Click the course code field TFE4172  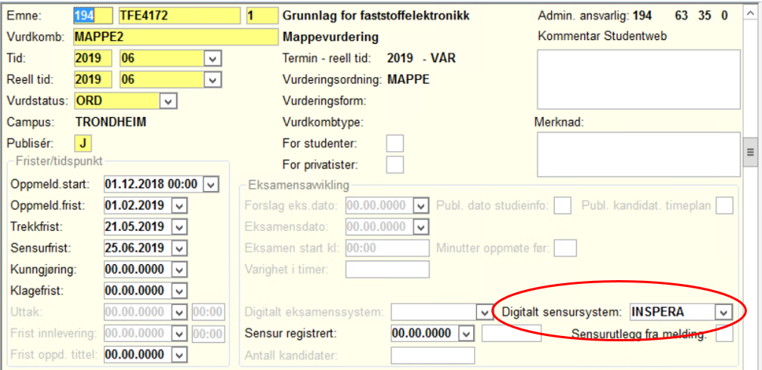point(180,16)
